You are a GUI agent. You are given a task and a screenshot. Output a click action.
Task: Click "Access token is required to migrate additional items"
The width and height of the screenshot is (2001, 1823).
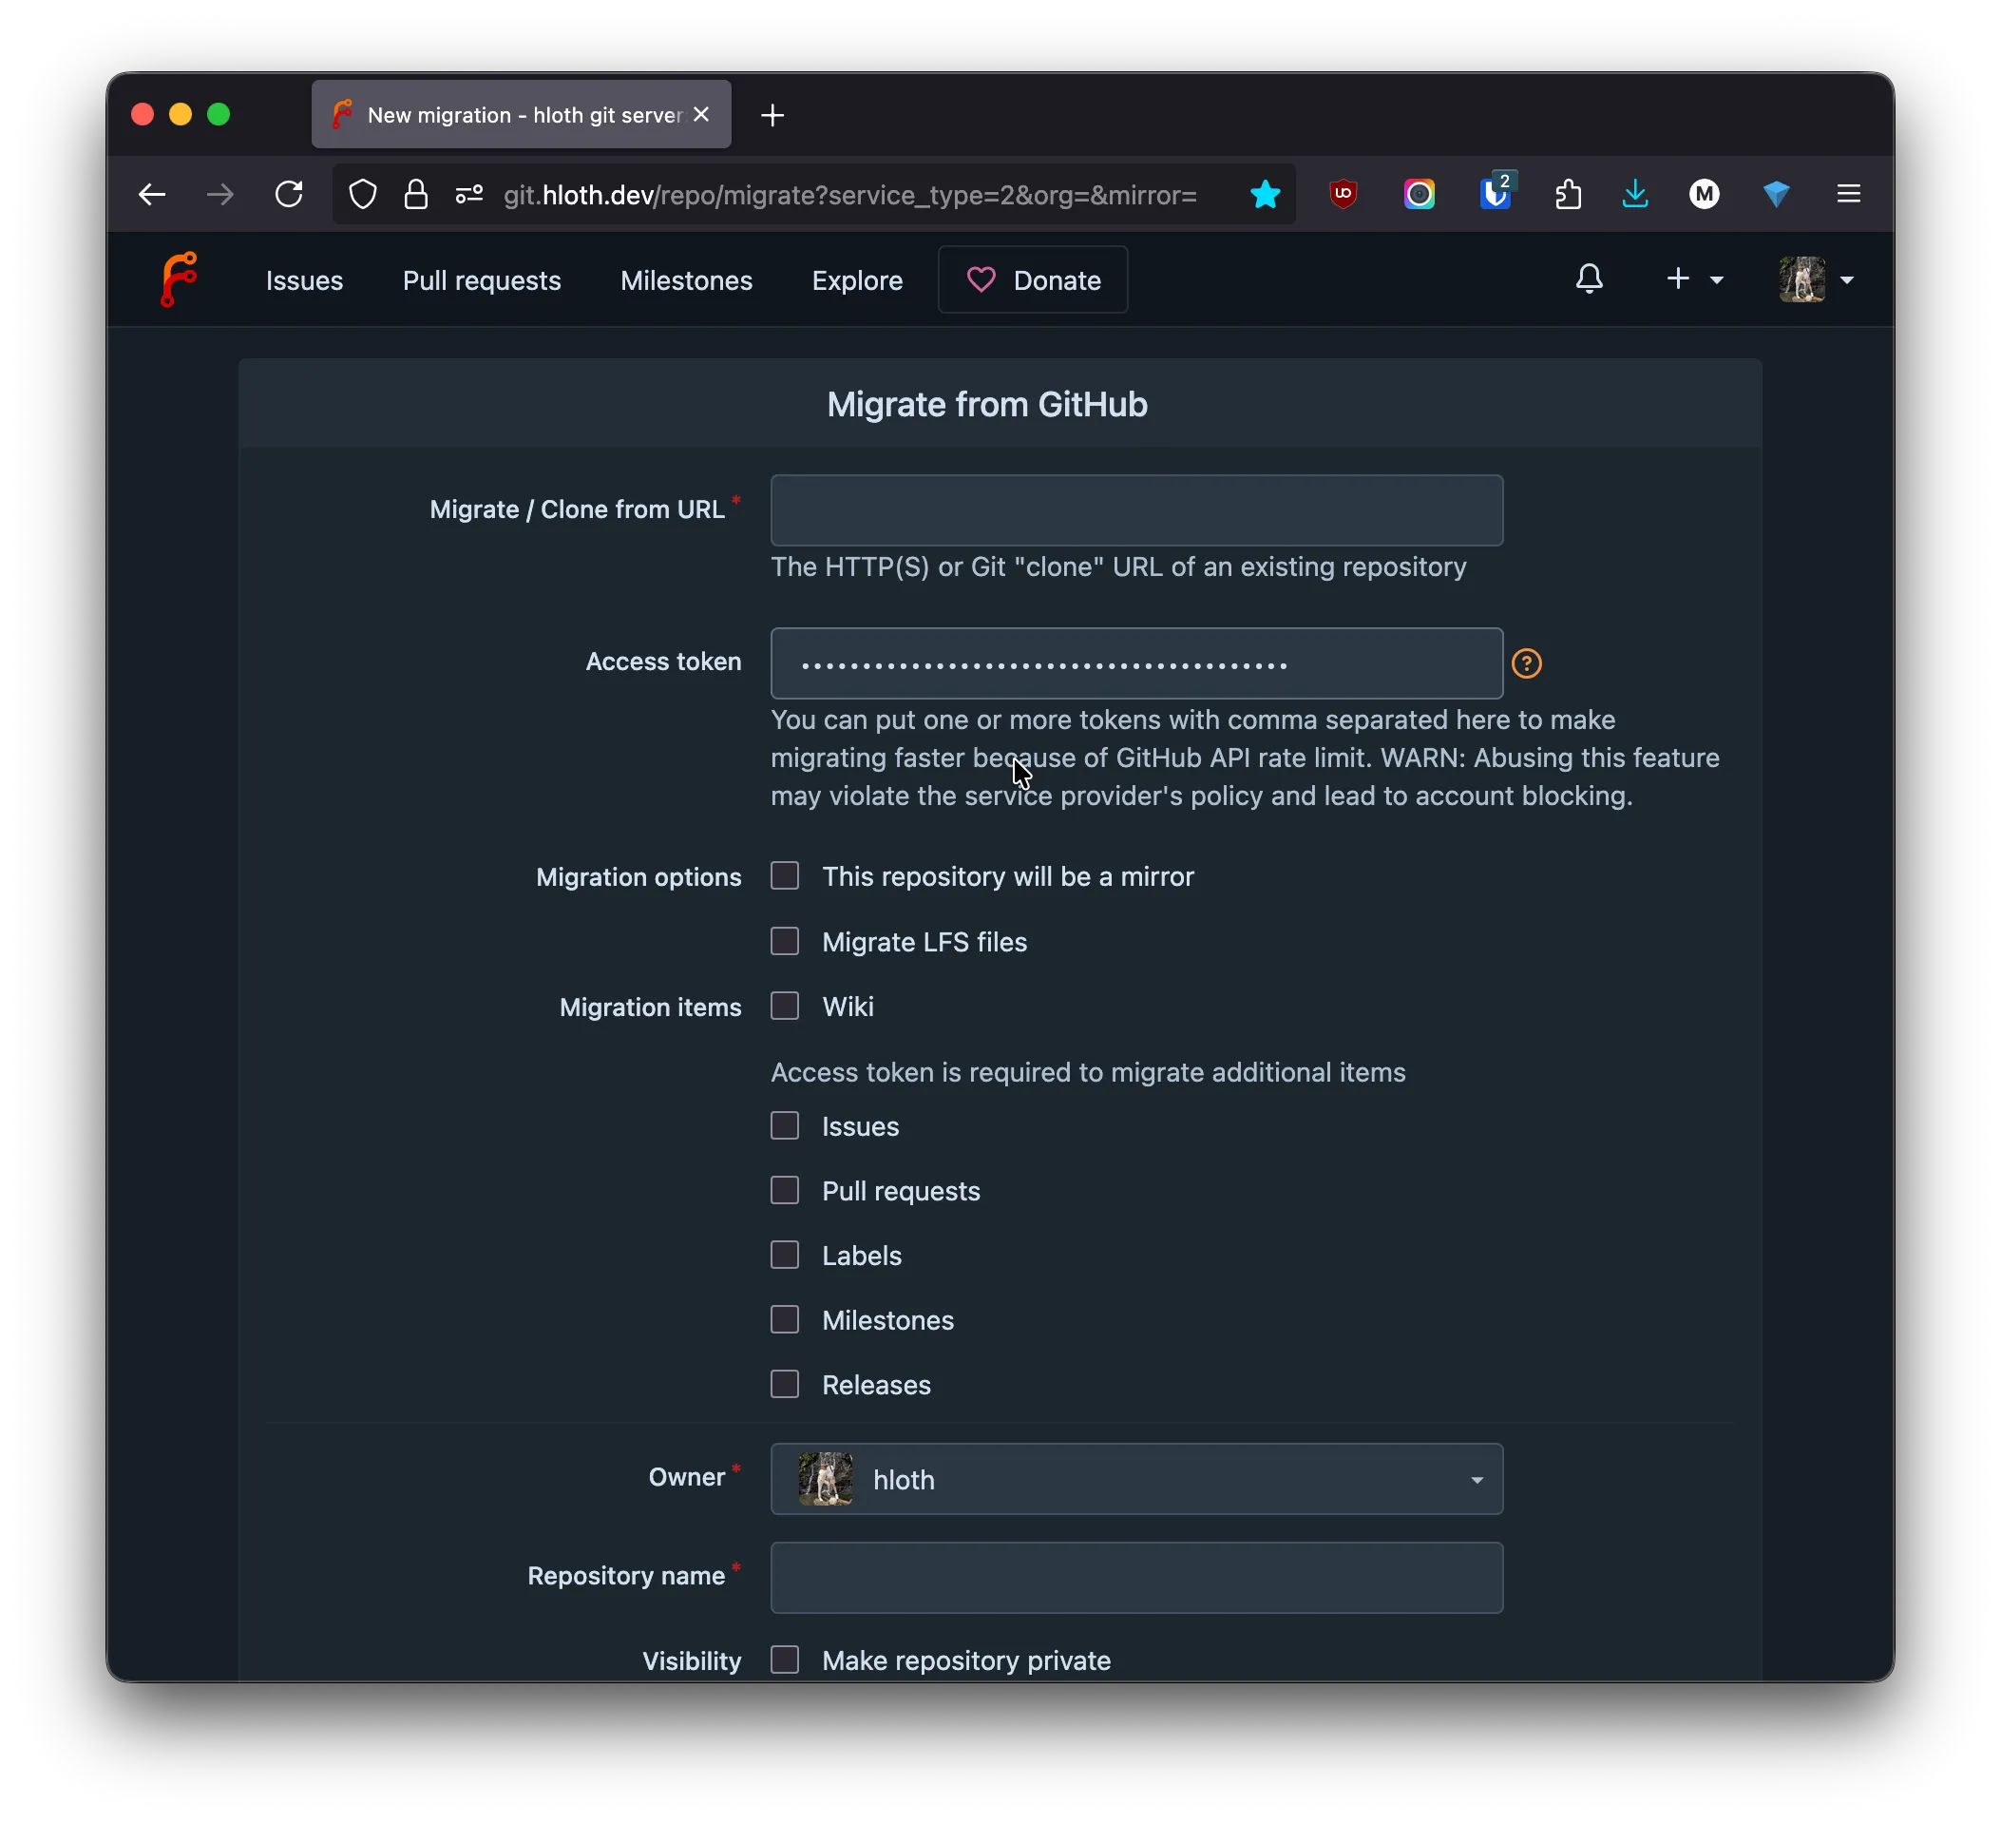1088,1072
